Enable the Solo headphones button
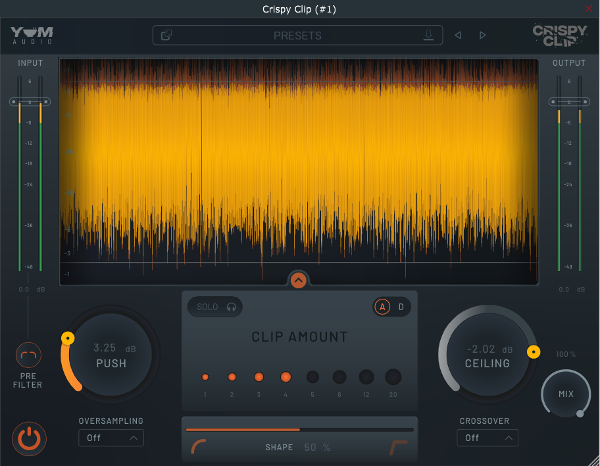Image resolution: width=600 pixels, height=466 pixels. [215, 307]
